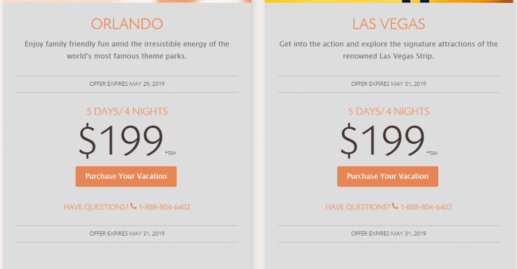Screen dimensions: 517x269
Task: Click the Las Vegas Purchase Your Vacation button
Action: click(x=387, y=176)
